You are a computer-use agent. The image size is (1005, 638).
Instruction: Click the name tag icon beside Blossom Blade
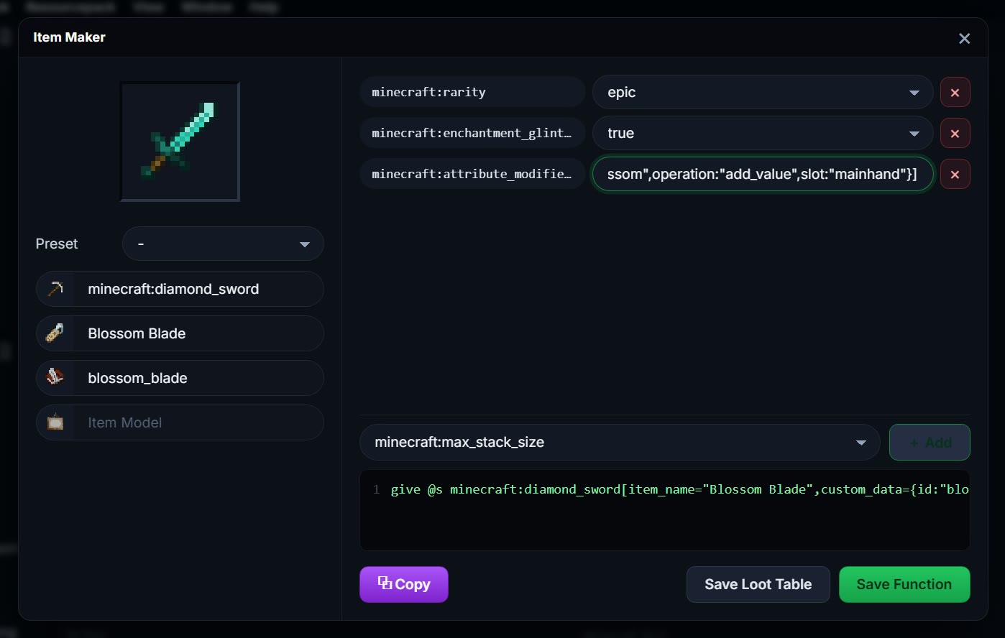coord(55,333)
